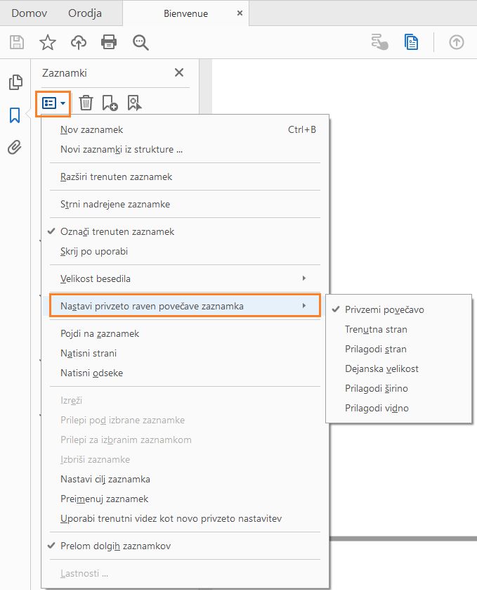
Task: Choose 'Nov zaznamek' from the menu
Action: pos(92,129)
